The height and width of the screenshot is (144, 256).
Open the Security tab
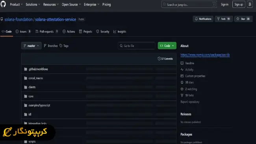click(103, 32)
